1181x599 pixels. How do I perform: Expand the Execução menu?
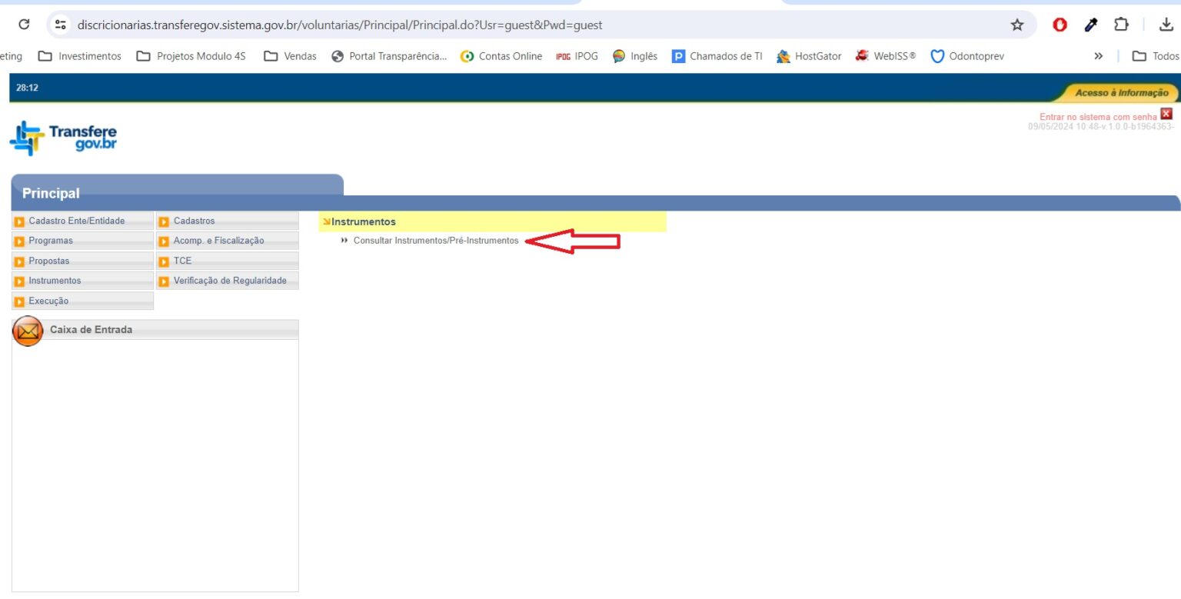tap(48, 301)
